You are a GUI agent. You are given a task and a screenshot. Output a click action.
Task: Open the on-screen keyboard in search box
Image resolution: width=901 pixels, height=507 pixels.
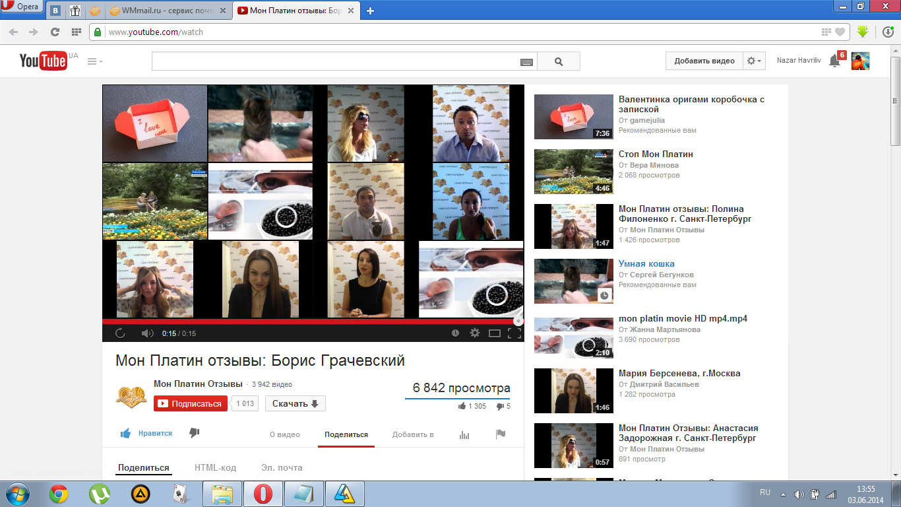click(x=526, y=61)
